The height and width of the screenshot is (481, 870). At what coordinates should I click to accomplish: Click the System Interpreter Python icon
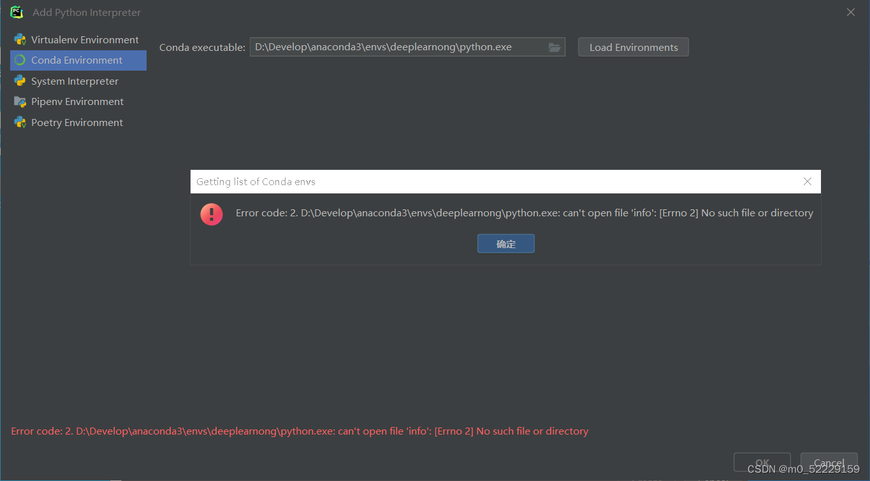click(20, 81)
